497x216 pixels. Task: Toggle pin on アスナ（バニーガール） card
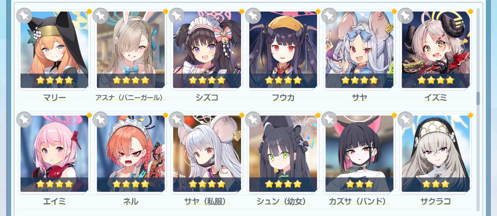100,16
